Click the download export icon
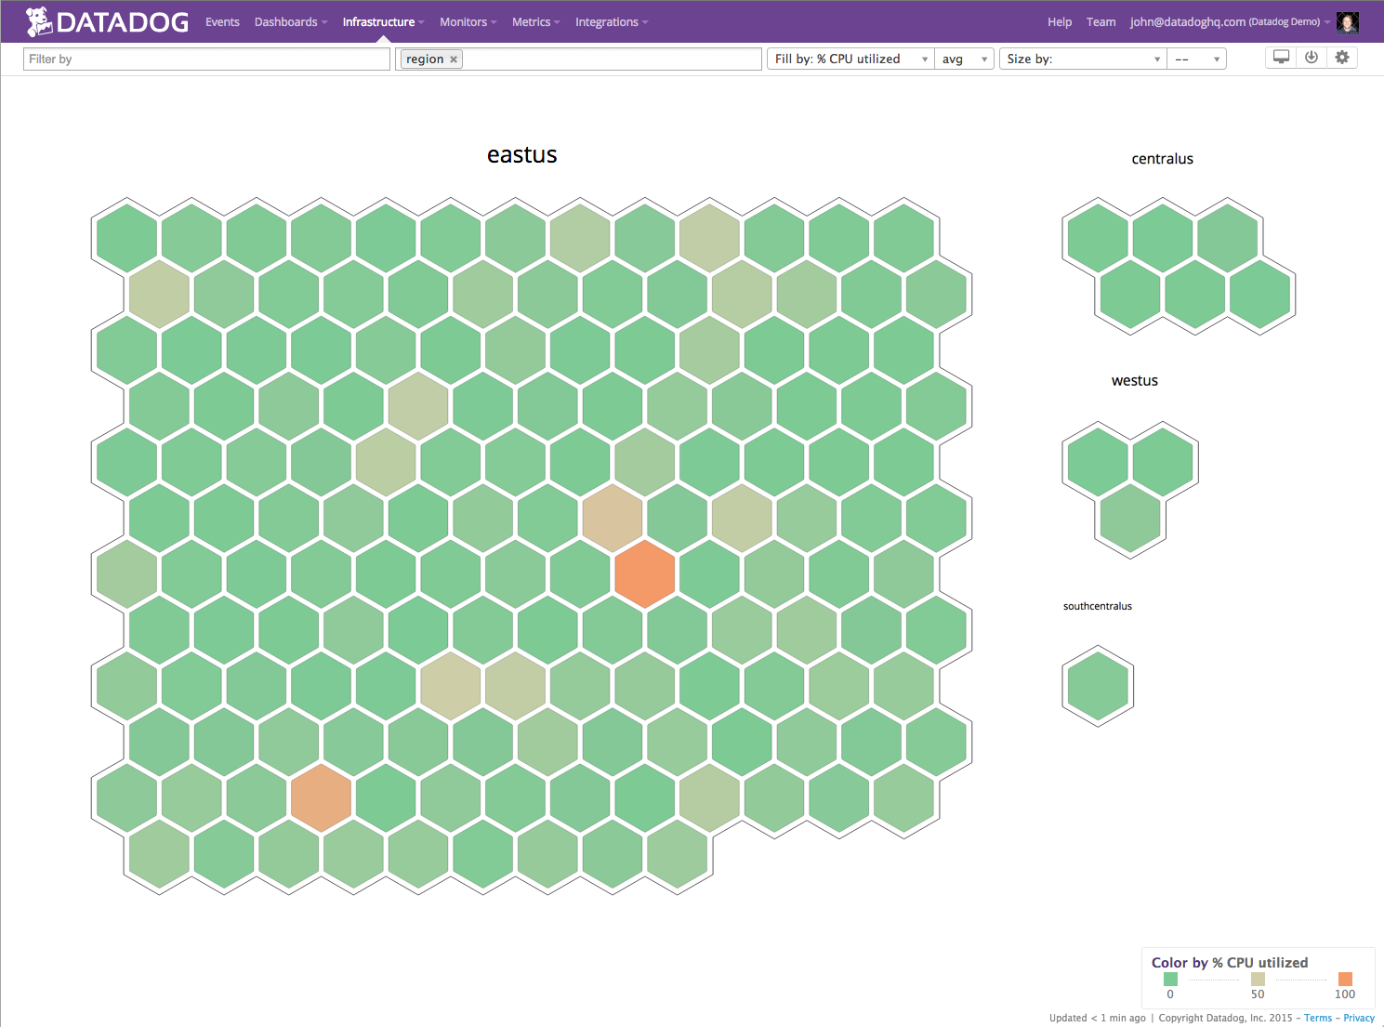Image resolution: width=1384 pixels, height=1027 pixels. click(x=1312, y=58)
